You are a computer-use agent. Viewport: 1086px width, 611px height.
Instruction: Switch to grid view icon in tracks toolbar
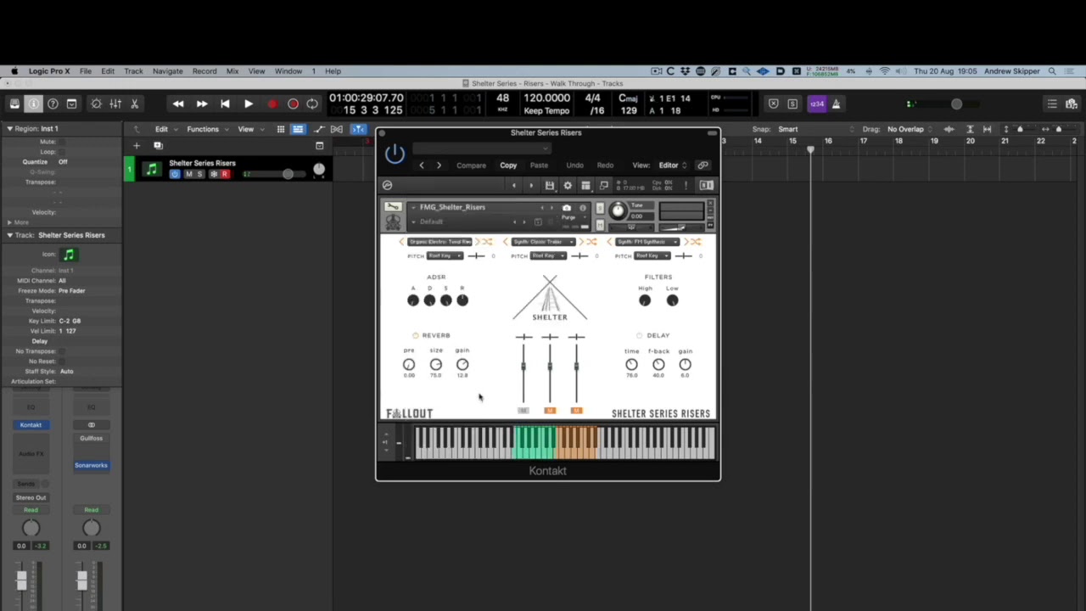pos(280,129)
